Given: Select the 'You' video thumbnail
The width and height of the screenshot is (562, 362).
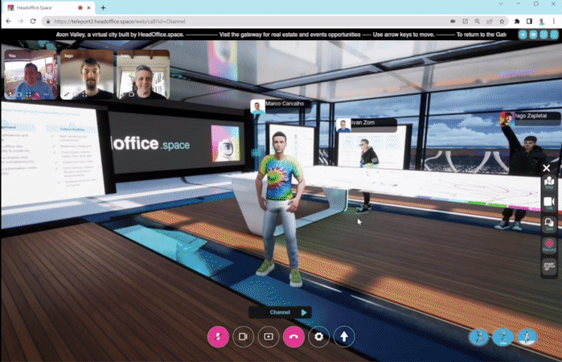Looking at the screenshot, I should coord(31,74).
